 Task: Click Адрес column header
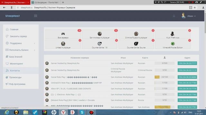187,57
